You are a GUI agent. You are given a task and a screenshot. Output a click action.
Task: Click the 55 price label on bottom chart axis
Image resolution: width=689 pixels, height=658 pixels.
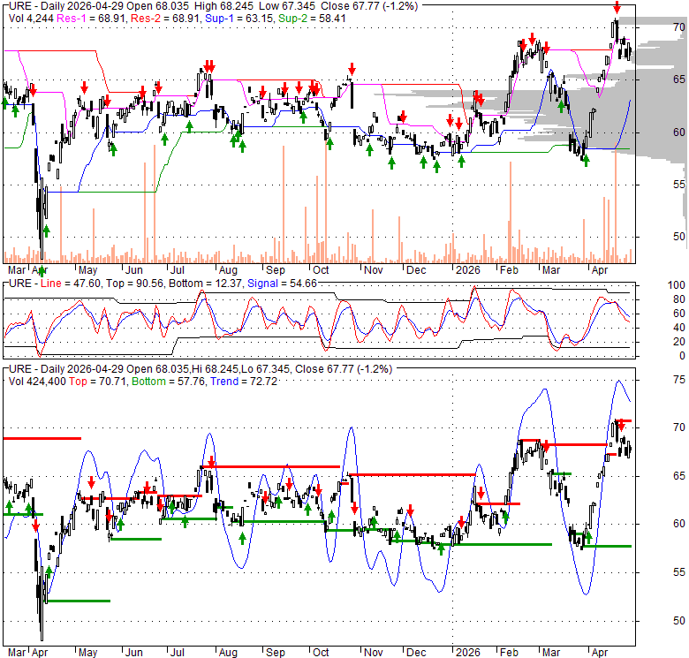coord(679,572)
